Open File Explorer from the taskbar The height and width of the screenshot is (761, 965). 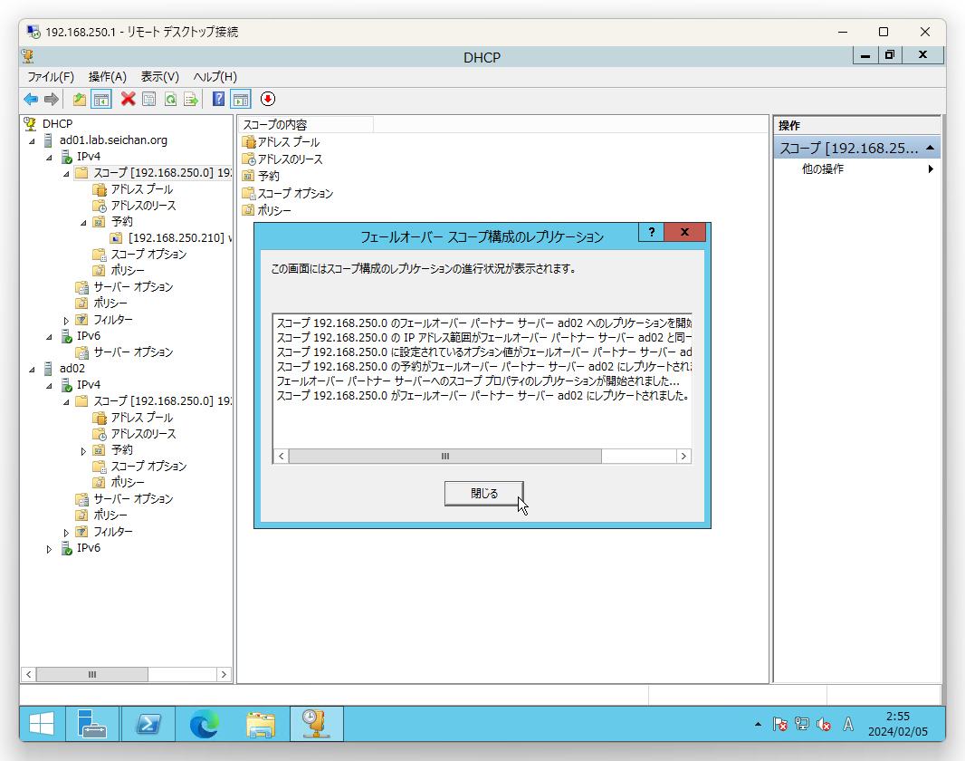pos(261,724)
